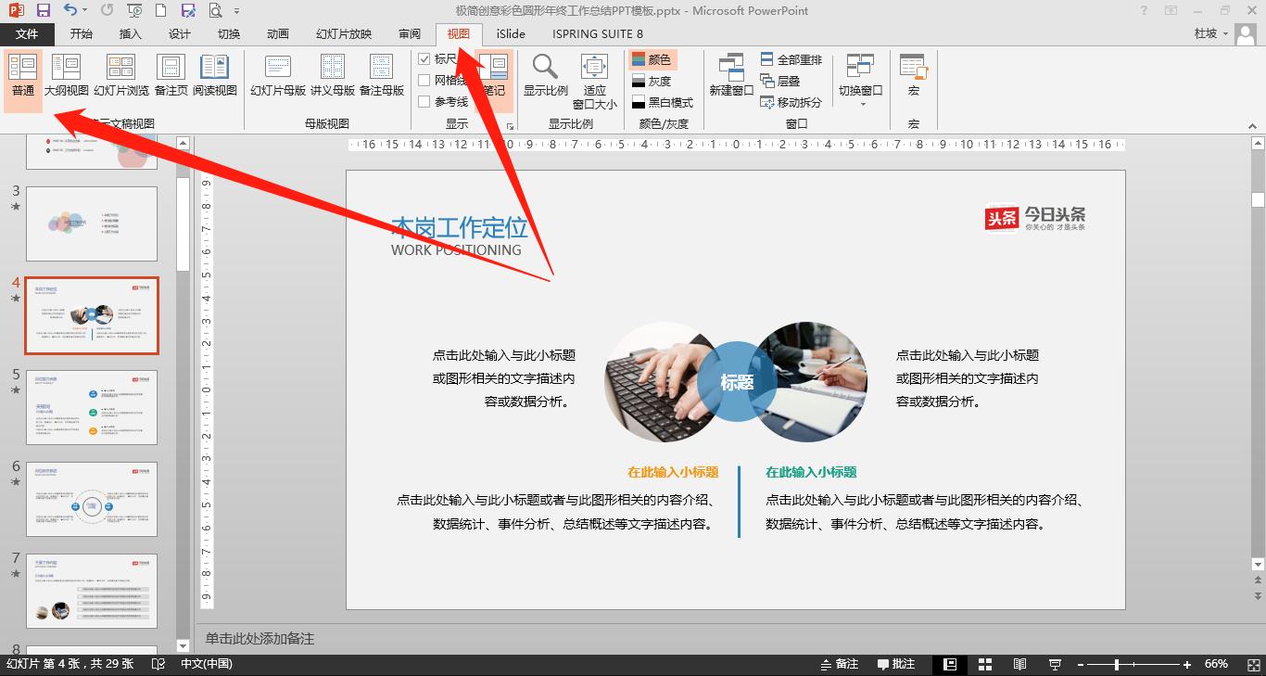Uncheck the 标尺 ruler checkbox
This screenshot has height=676, width=1266.
[x=424, y=59]
